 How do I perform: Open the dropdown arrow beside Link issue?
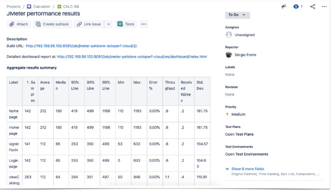coord(108,24)
